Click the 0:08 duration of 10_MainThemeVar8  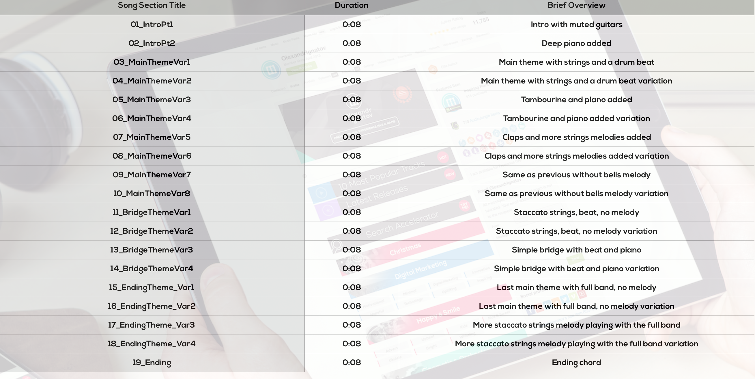point(352,194)
